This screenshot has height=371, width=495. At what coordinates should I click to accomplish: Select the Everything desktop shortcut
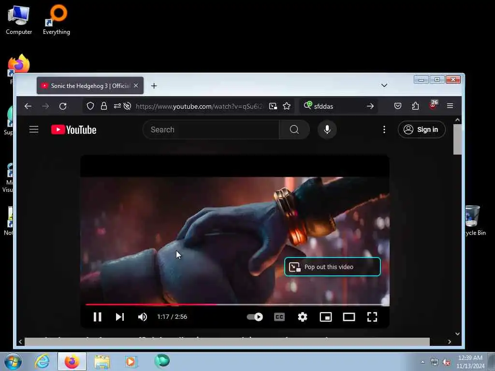(x=57, y=20)
